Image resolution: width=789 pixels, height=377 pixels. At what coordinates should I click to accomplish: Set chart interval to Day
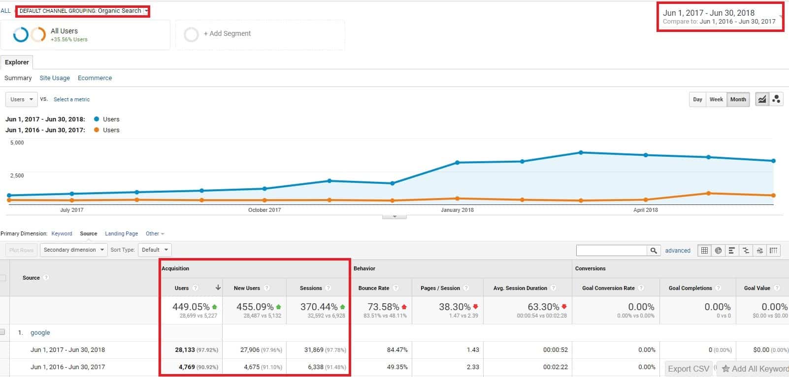[x=697, y=99]
